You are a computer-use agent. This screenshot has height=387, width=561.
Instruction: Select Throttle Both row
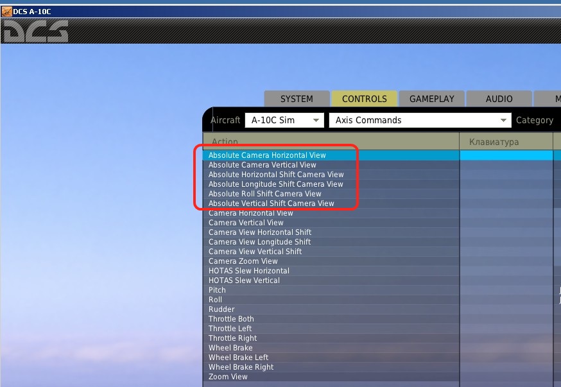point(331,320)
